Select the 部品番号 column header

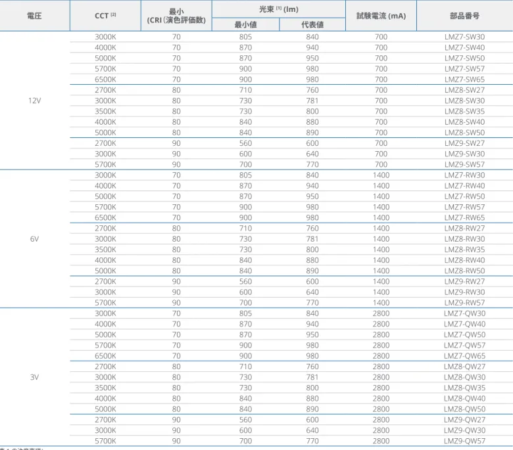464,16
